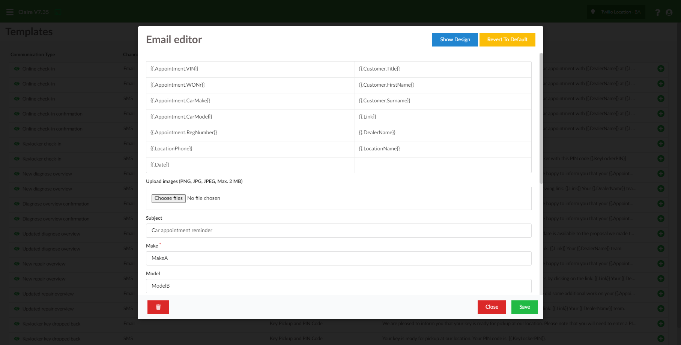Click the location pin icon in header
The width and height of the screenshot is (681, 345).
pos(593,12)
